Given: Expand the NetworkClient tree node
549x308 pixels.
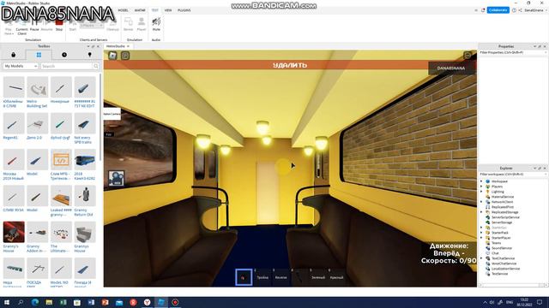Looking at the screenshot, I should tap(481, 202).
